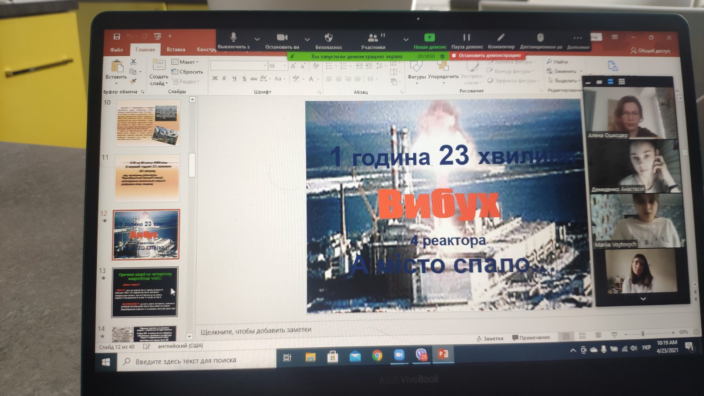Switch to the Вставка ribbon tab
The width and height of the screenshot is (704, 396).
(x=176, y=49)
